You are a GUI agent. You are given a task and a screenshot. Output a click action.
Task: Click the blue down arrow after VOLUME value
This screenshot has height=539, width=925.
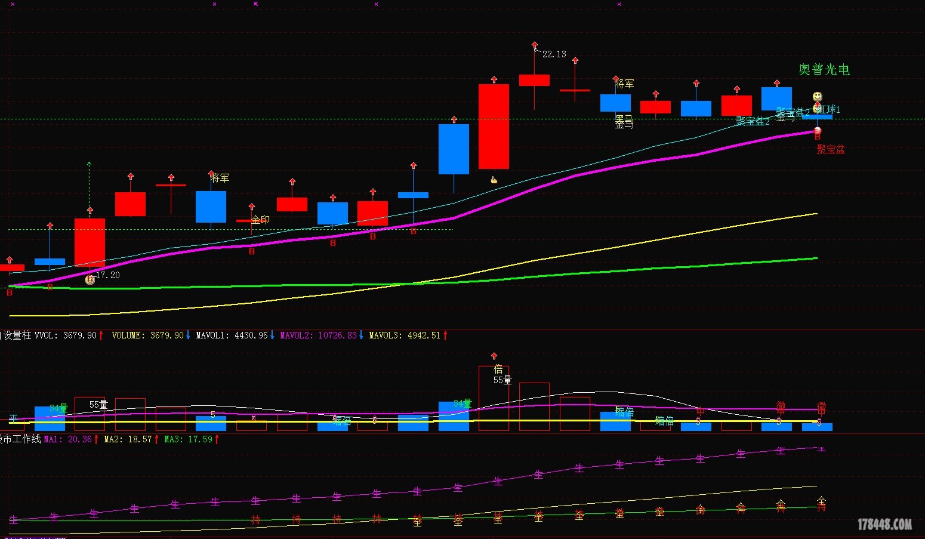188,335
